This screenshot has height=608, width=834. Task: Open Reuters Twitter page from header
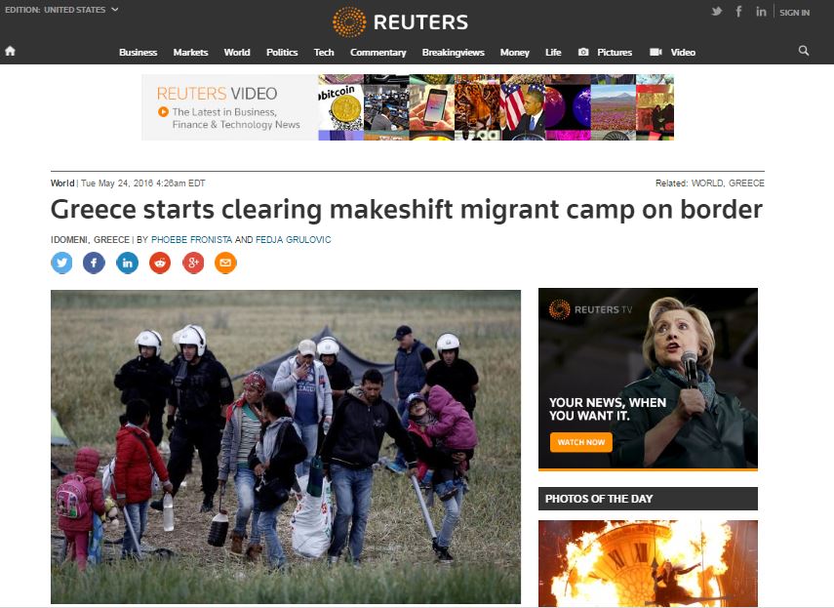click(x=717, y=12)
